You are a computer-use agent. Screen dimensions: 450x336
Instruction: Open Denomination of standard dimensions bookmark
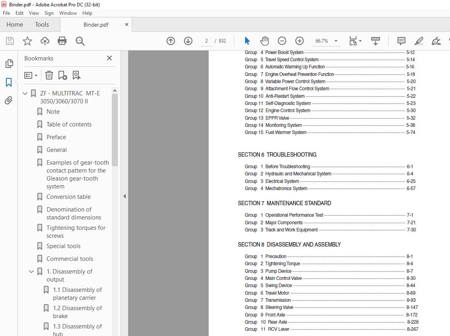tap(74, 214)
